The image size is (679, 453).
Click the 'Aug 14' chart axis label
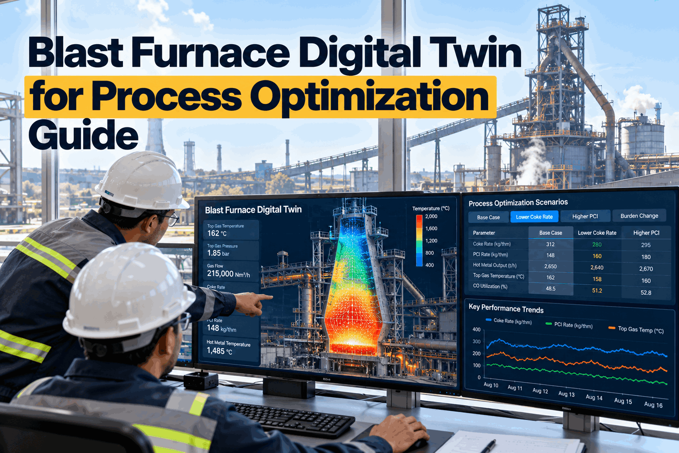(594, 398)
